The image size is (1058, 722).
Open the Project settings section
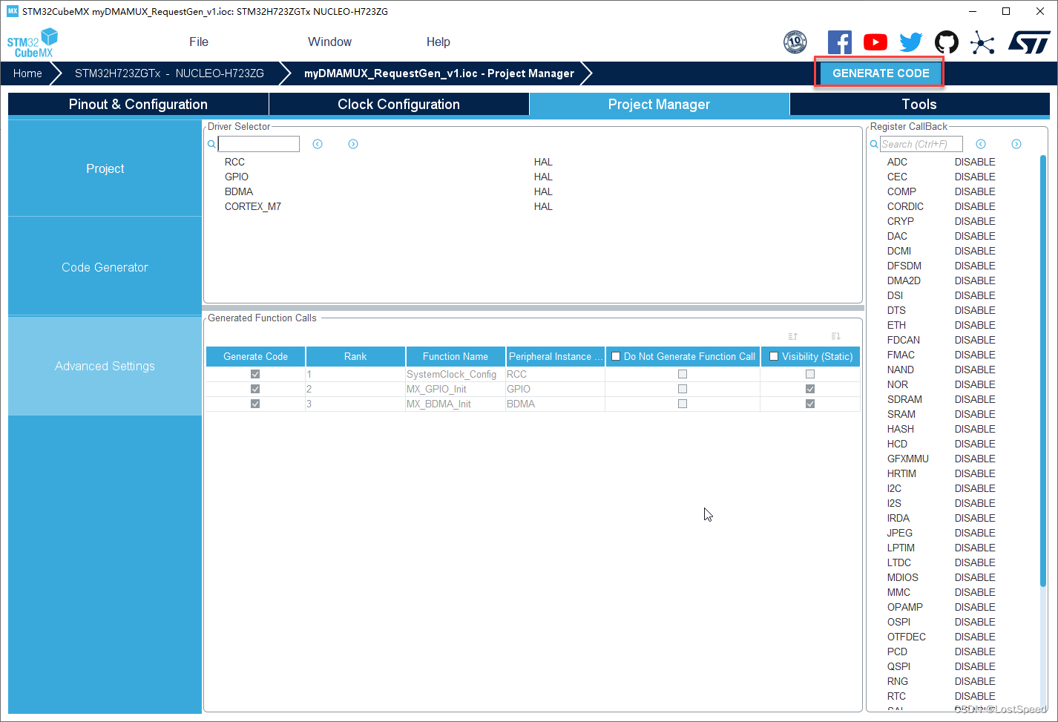pyautogui.click(x=105, y=168)
